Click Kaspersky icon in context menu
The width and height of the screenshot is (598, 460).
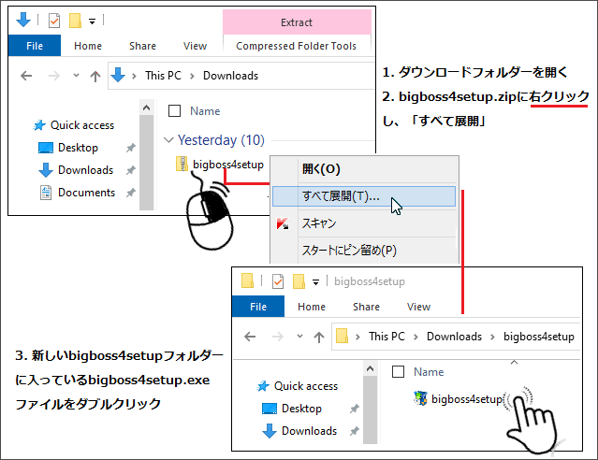(x=283, y=223)
